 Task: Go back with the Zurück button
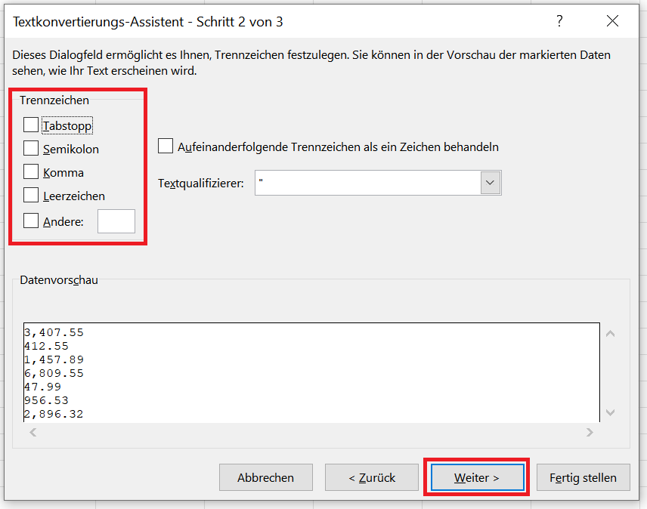(372, 477)
